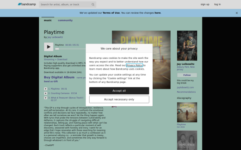Switch to the music tab
The width and height of the screenshot is (241, 150).
(x=48, y=20)
